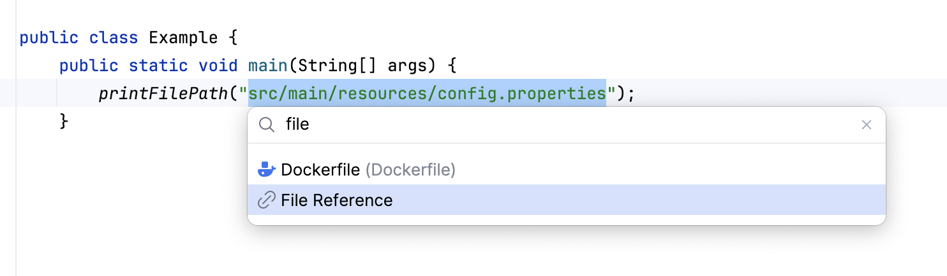Click the Example class name

pos(184,38)
